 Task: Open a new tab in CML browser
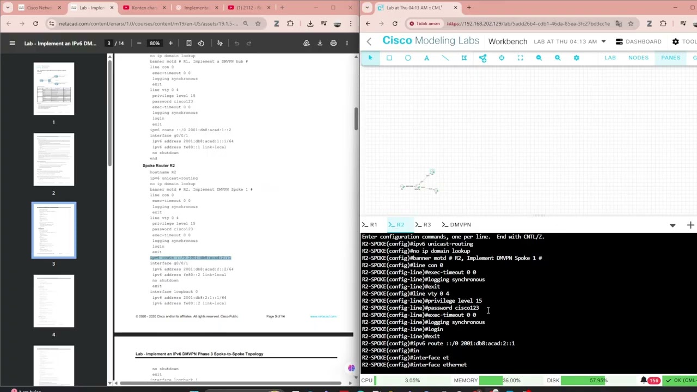click(x=469, y=8)
